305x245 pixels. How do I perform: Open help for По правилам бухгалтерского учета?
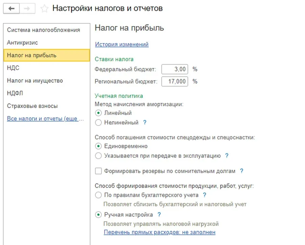(205, 195)
